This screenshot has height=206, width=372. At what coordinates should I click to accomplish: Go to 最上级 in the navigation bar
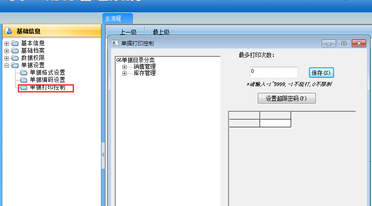161,32
